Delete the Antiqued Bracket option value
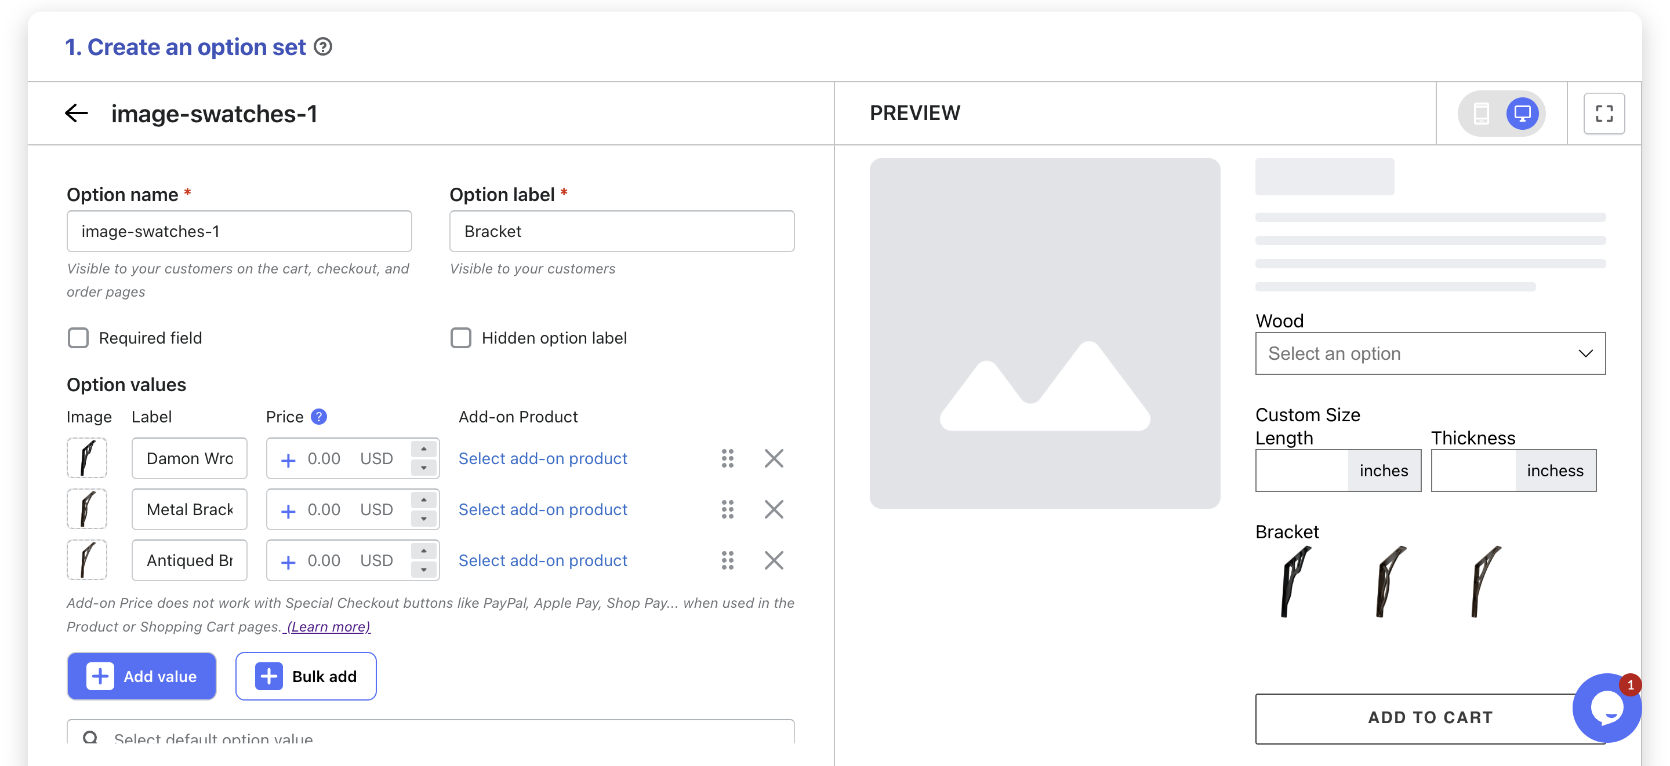This screenshot has height=766, width=1670. (774, 560)
